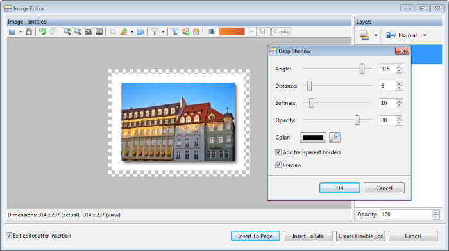Select the Zoom In magnifier icon
Viewport: 449px width, 251px height.
tap(67, 31)
